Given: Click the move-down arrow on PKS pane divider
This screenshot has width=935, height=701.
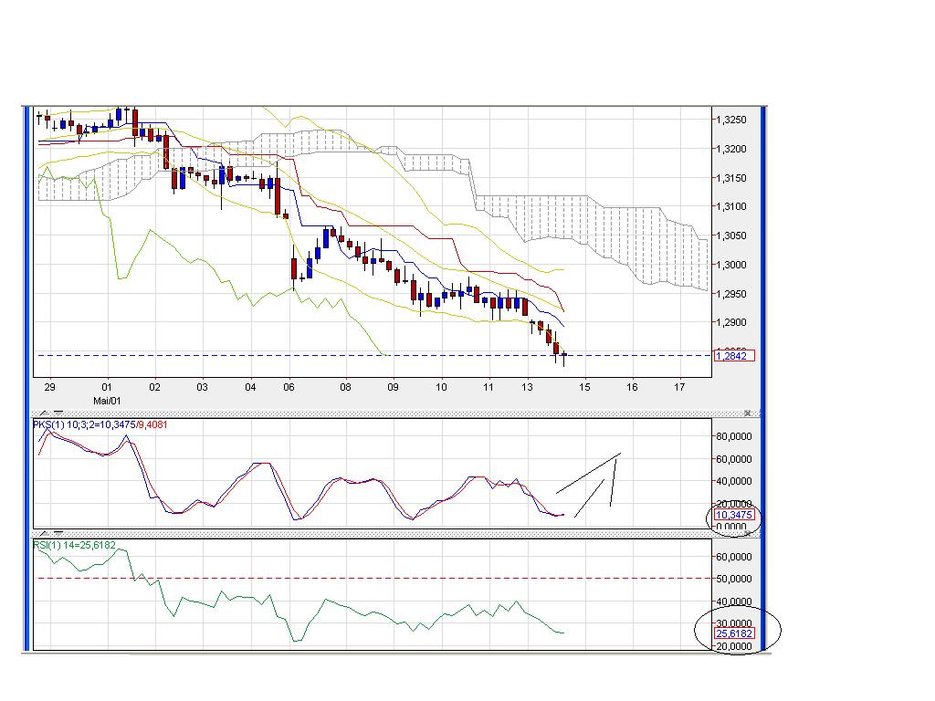Looking at the screenshot, I should [x=58, y=413].
